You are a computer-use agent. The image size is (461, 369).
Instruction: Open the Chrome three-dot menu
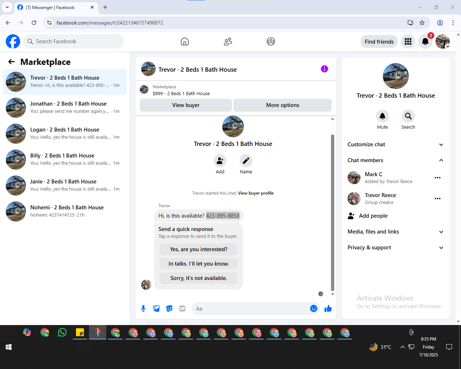(x=453, y=23)
